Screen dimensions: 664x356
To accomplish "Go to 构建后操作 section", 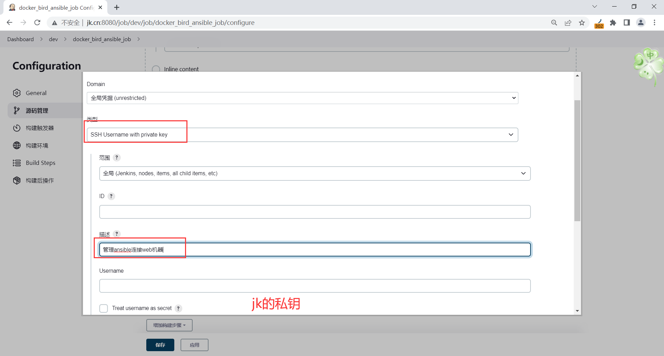I will point(40,180).
